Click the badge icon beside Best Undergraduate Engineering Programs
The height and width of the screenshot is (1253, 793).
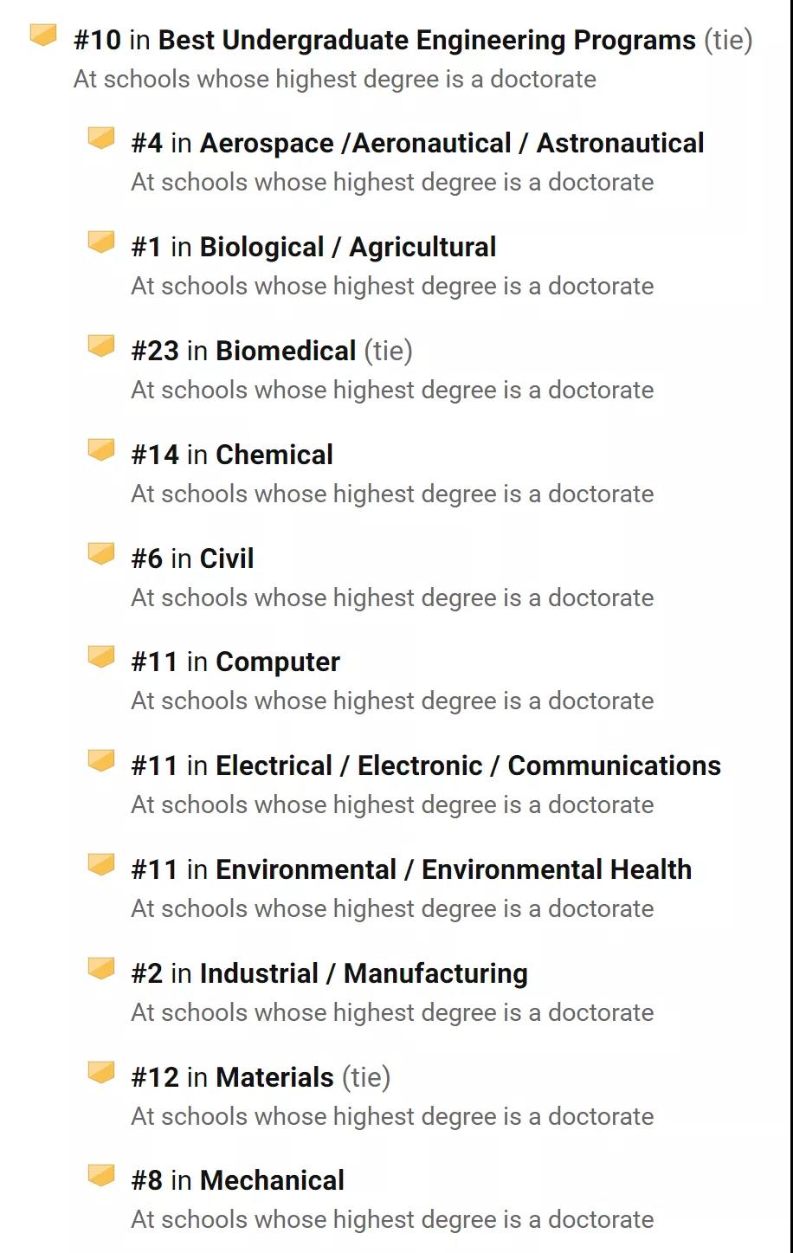click(x=43, y=35)
